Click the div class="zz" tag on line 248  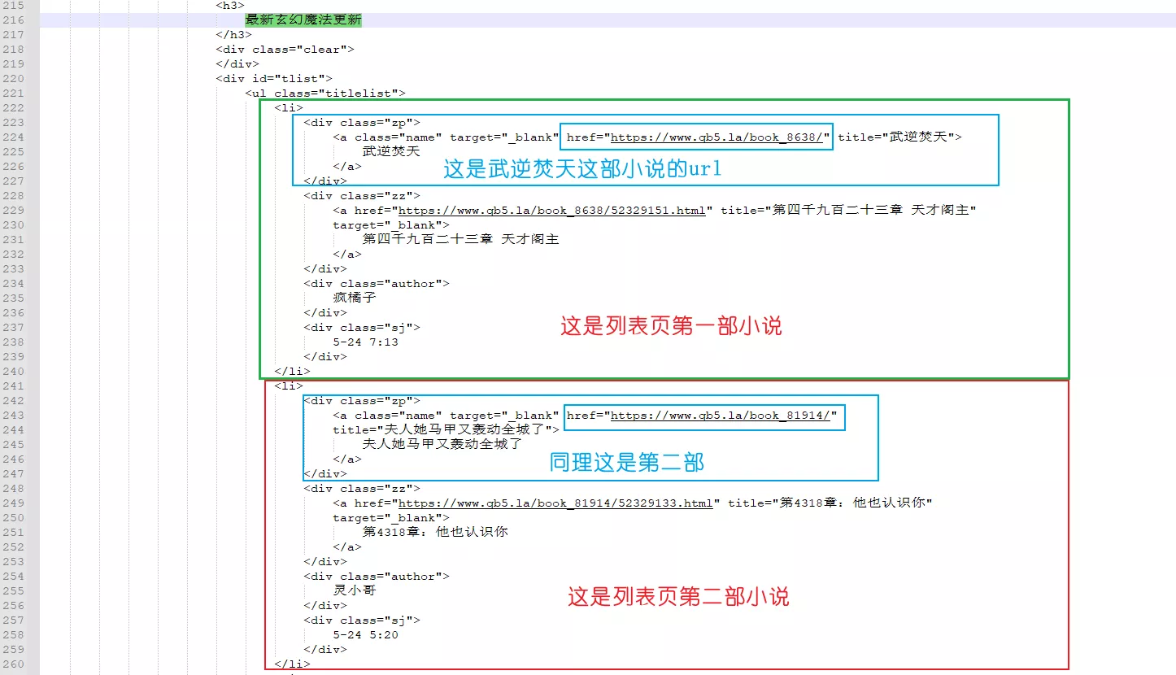362,489
